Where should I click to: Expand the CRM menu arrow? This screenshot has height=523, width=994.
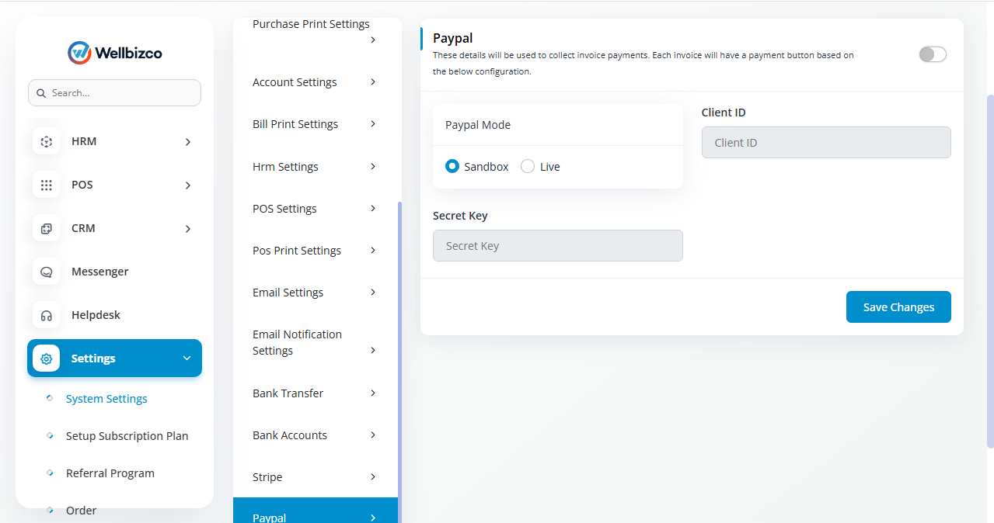[x=187, y=229]
